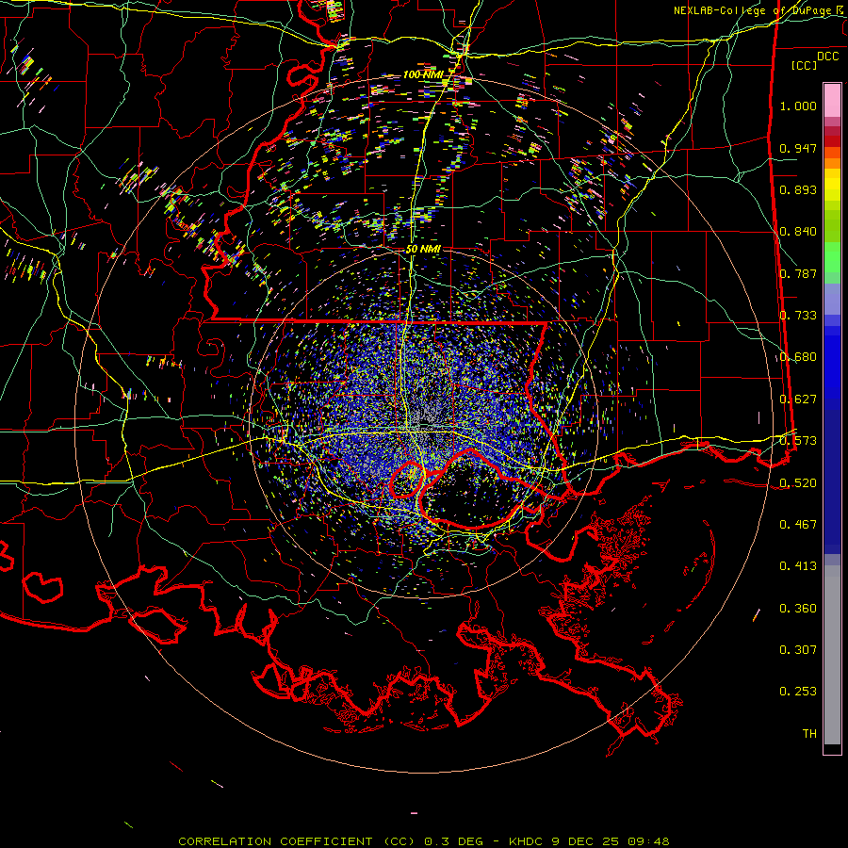This screenshot has width=848, height=848.
Task: Click the 0.893 scale value
Action: [798, 189]
